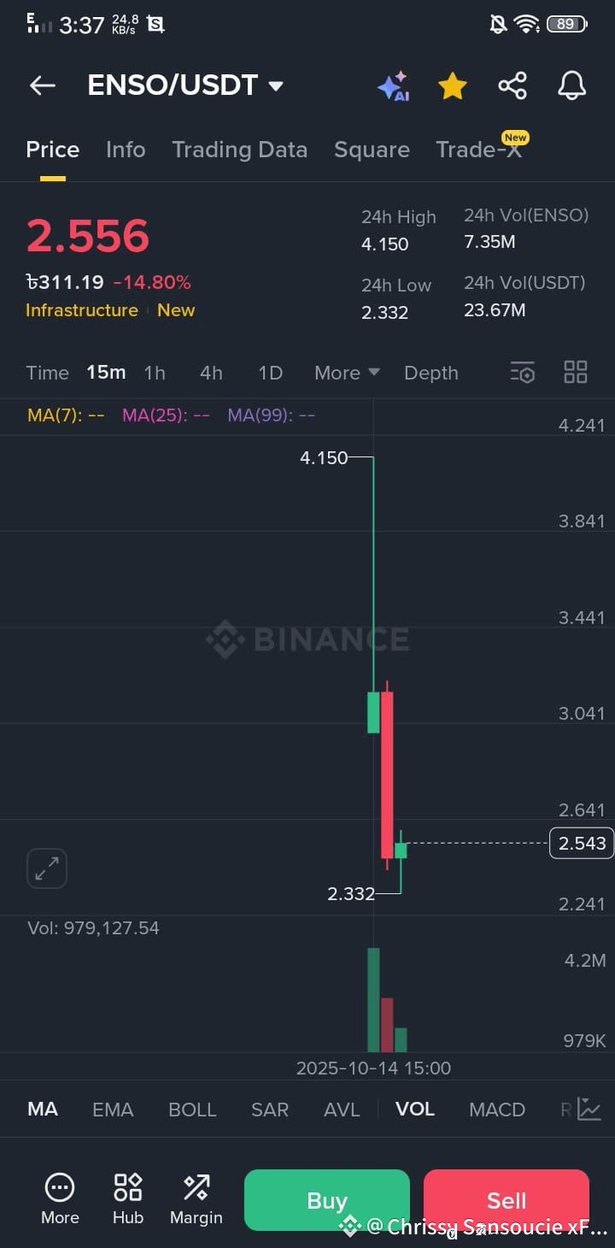Image resolution: width=615 pixels, height=1248 pixels.
Task: Toggle the BOLL indicator
Action: (192, 1110)
